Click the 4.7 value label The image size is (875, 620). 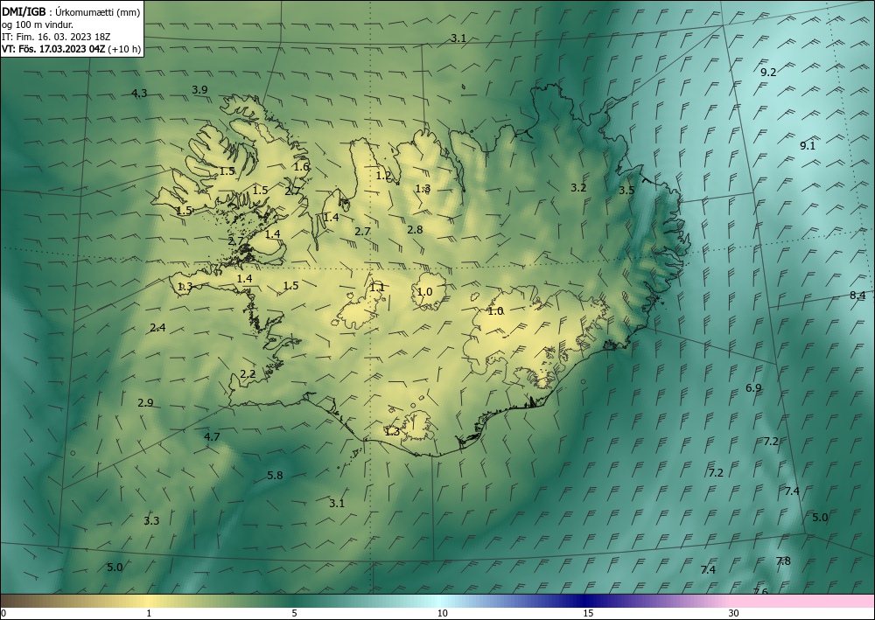tap(212, 436)
